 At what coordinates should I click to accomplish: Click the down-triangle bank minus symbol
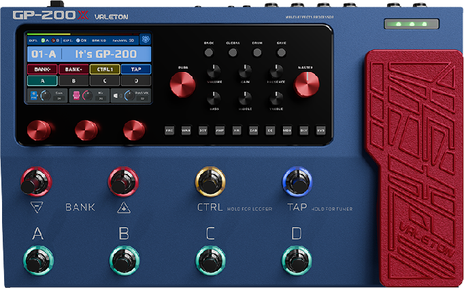coord(37,207)
